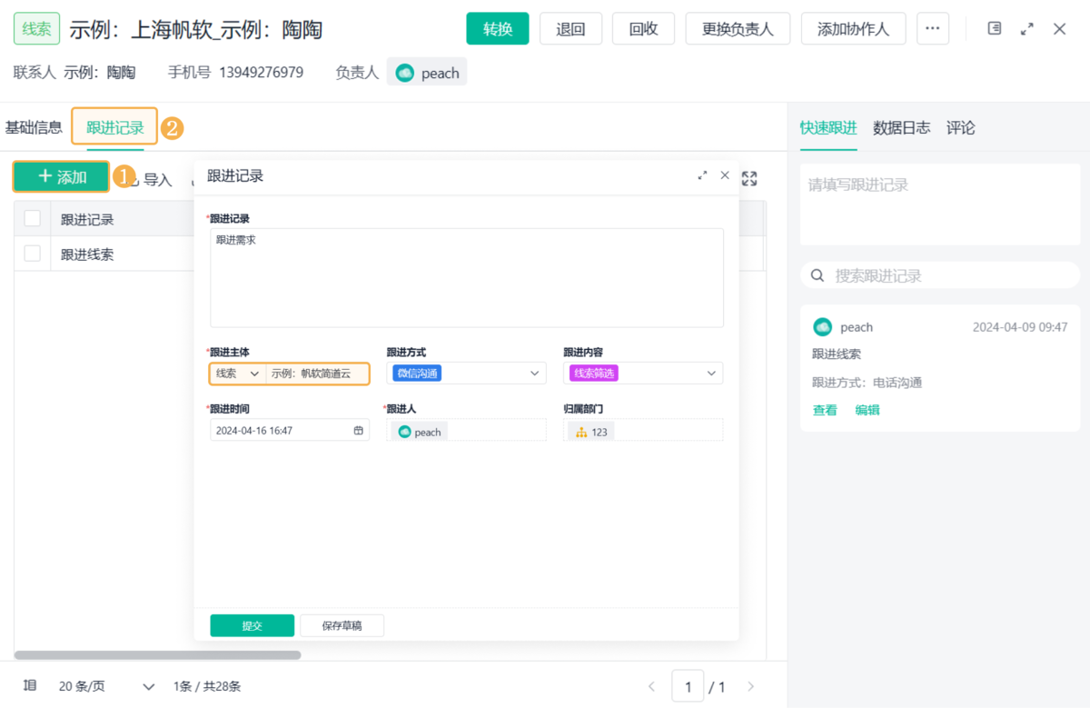The width and height of the screenshot is (1090, 708).
Task: Tick the header select-all checkbox
Action: tap(33, 218)
